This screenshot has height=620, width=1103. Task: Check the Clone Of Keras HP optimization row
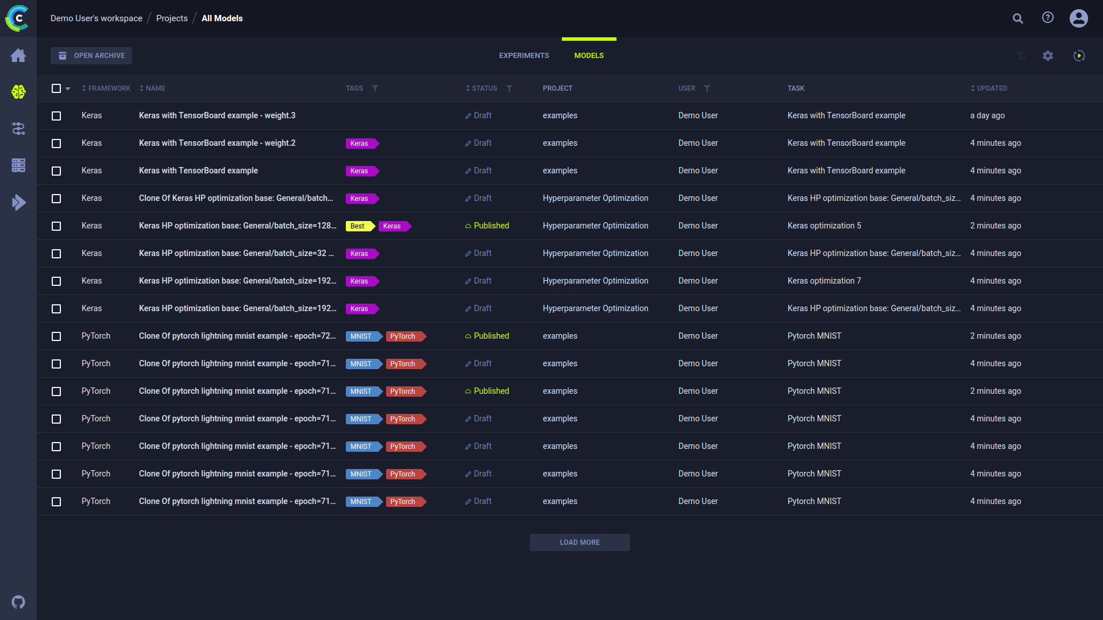point(56,199)
